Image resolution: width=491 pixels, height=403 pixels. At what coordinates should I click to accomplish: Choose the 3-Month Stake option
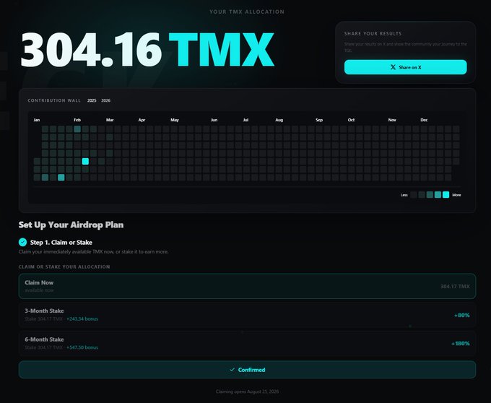(247, 315)
